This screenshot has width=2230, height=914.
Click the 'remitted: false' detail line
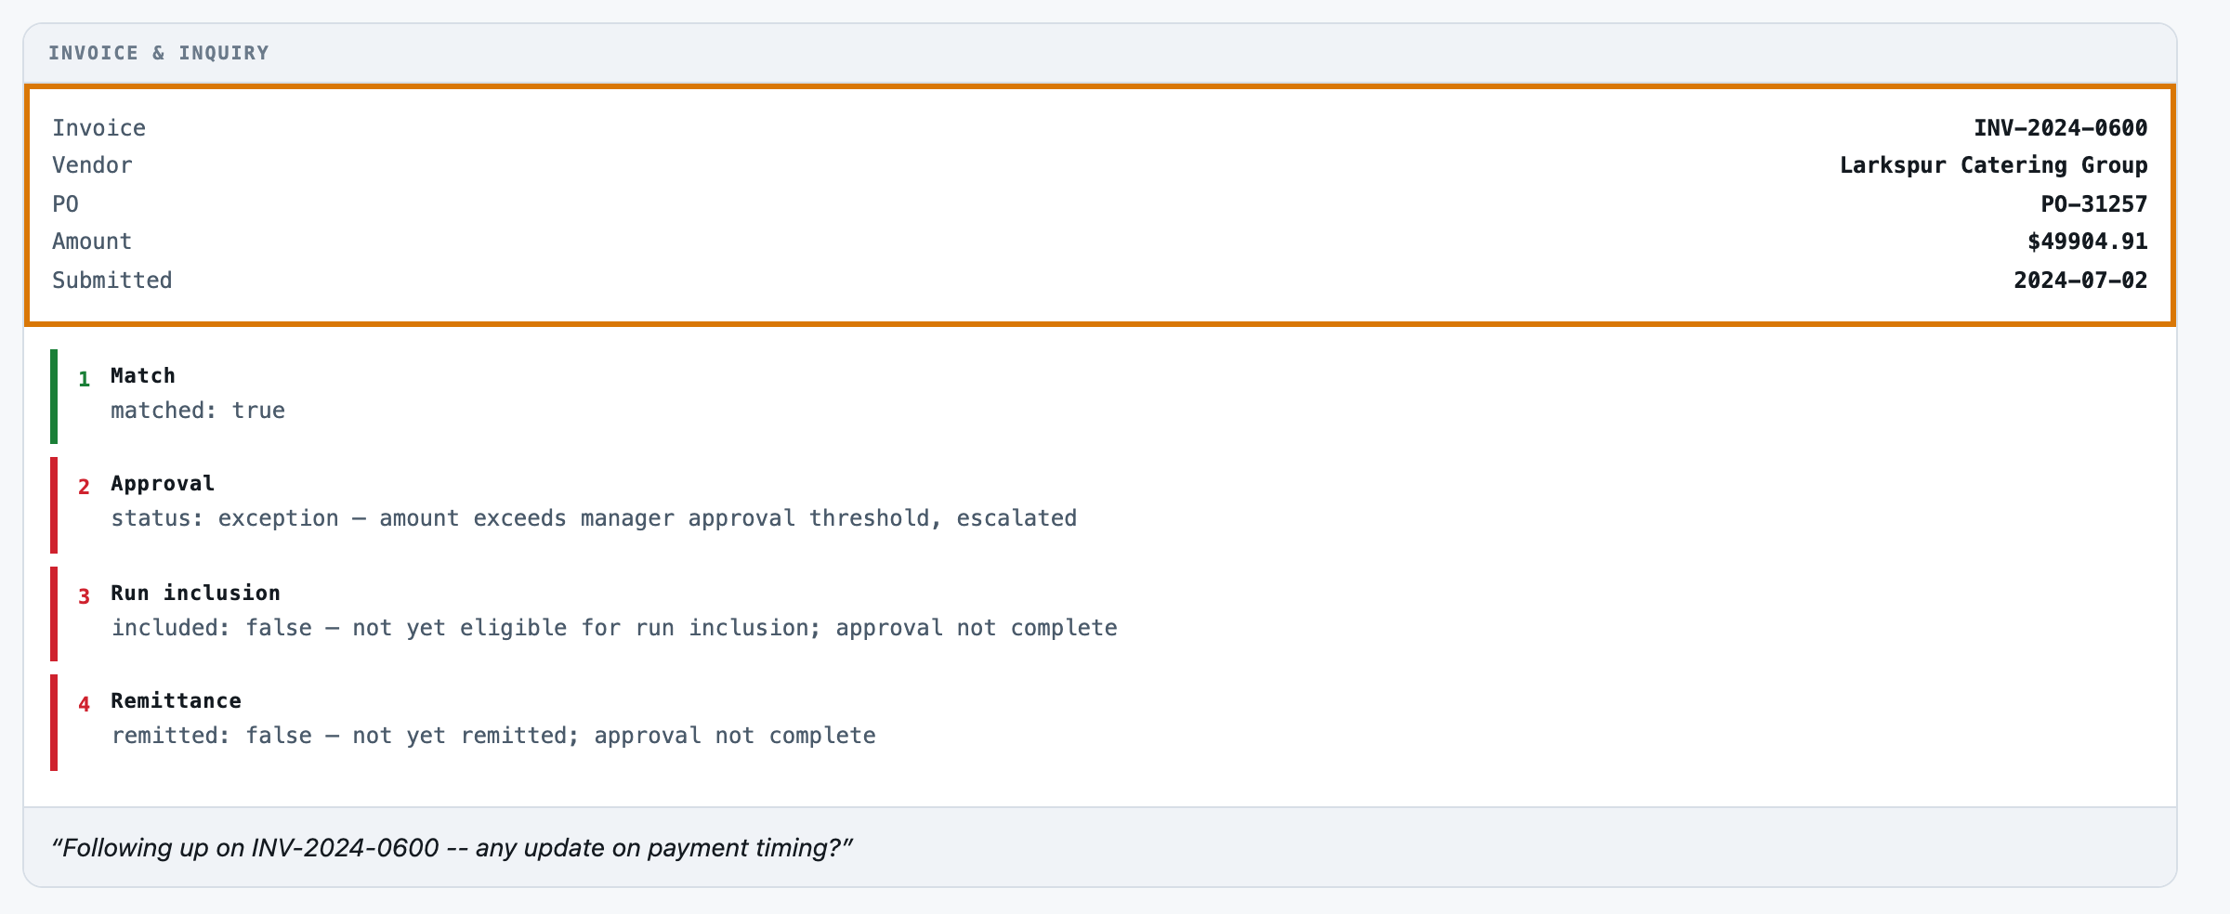pyautogui.click(x=493, y=736)
